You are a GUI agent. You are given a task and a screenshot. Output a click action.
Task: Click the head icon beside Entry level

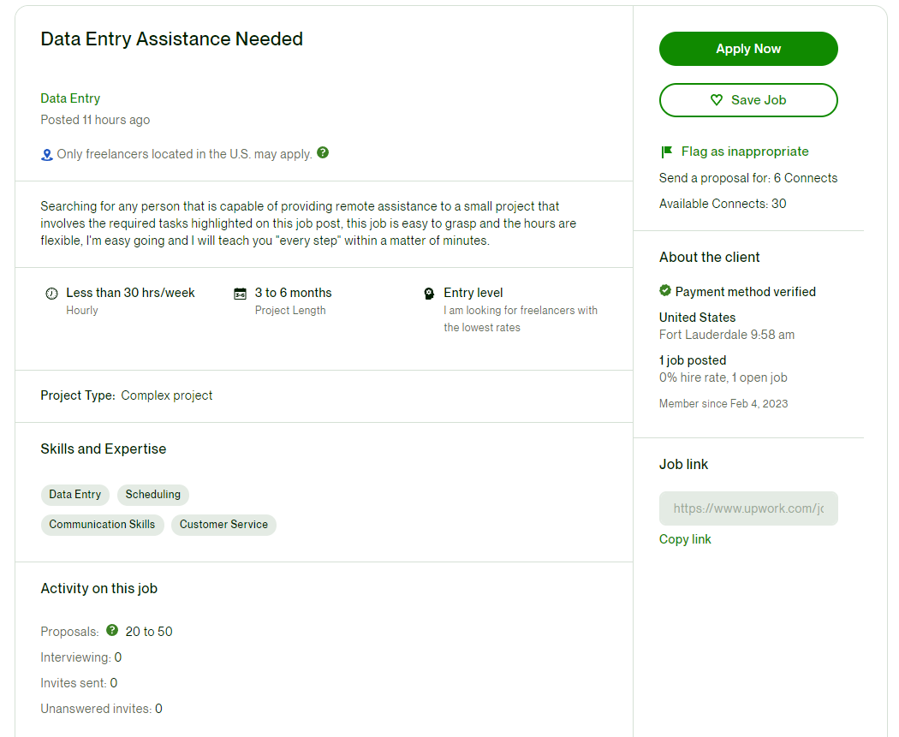[x=429, y=294]
